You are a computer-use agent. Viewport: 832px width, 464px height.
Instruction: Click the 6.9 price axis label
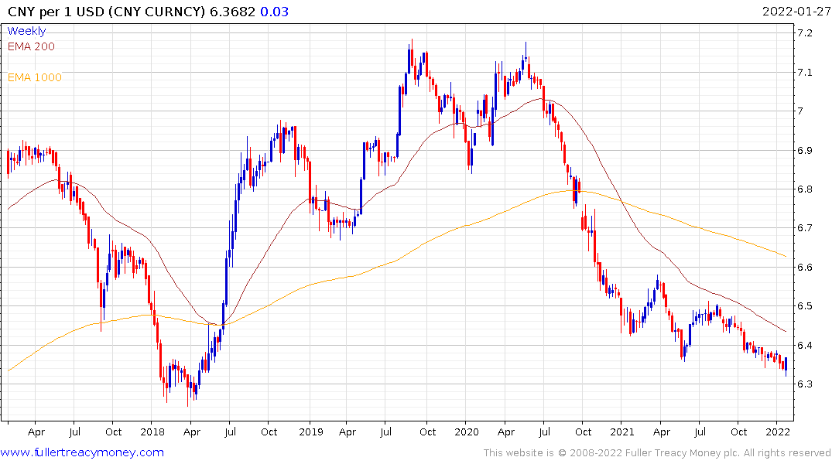tap(804, 150)
